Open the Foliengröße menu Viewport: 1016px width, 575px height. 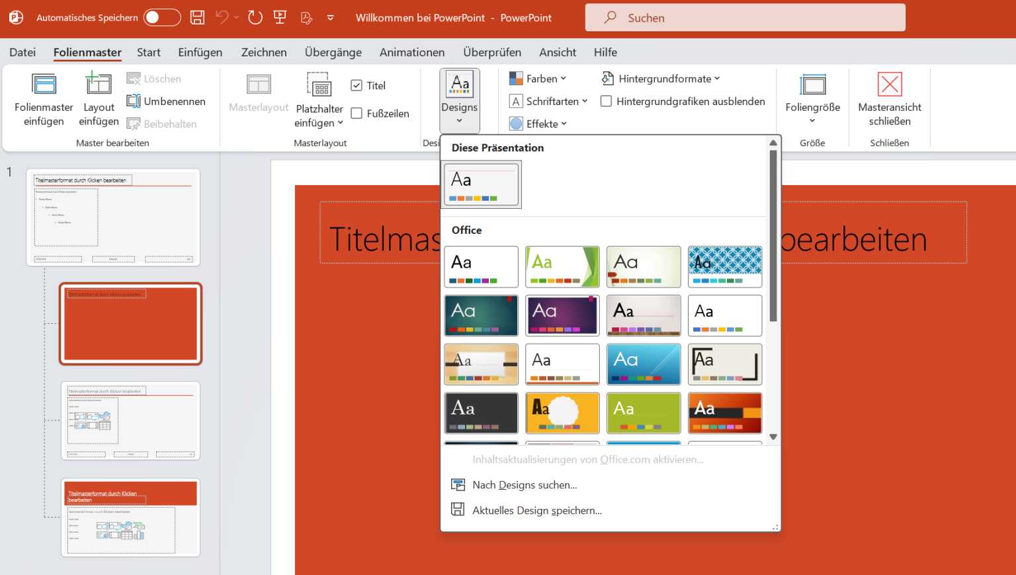pyautogui.click(x=812, y=99)
